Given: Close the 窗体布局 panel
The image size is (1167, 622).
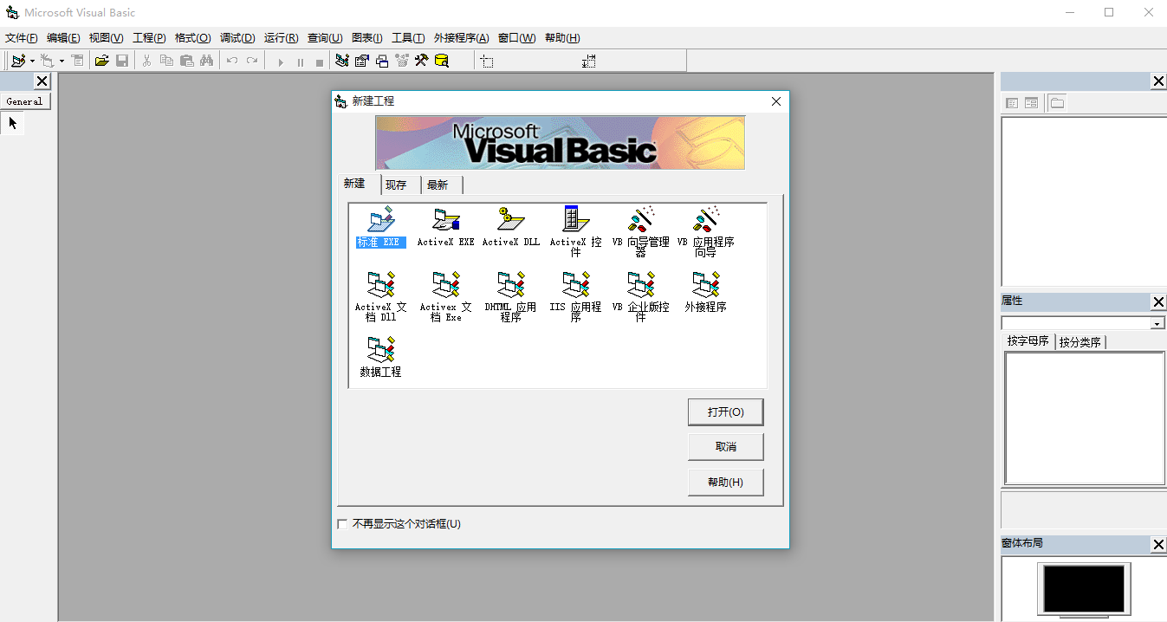Looking at the screenshot, I should coord(1158,544).
